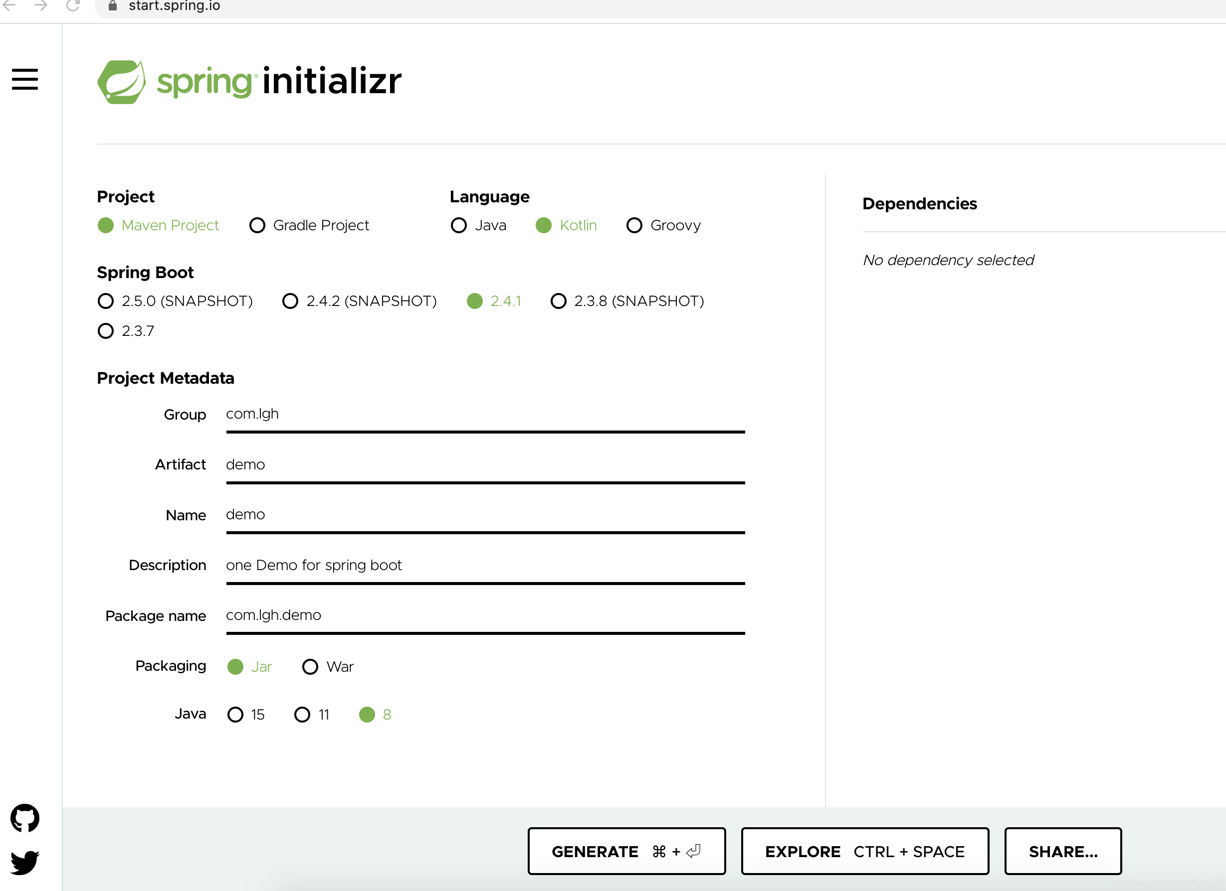Select Spring Boot 2.3.8 (SNAPSHOT)
1226x891 pixels.
point(627,301)
